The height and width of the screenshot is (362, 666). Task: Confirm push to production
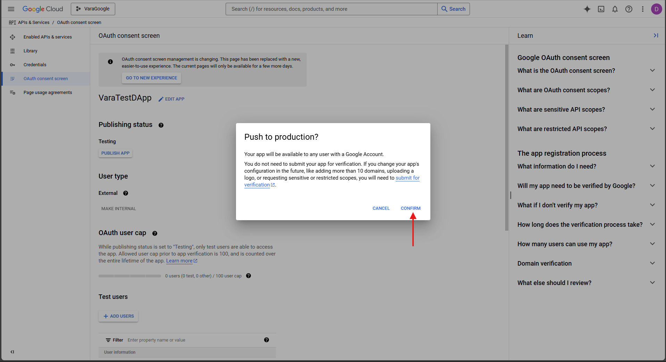(x=411, y=208)
